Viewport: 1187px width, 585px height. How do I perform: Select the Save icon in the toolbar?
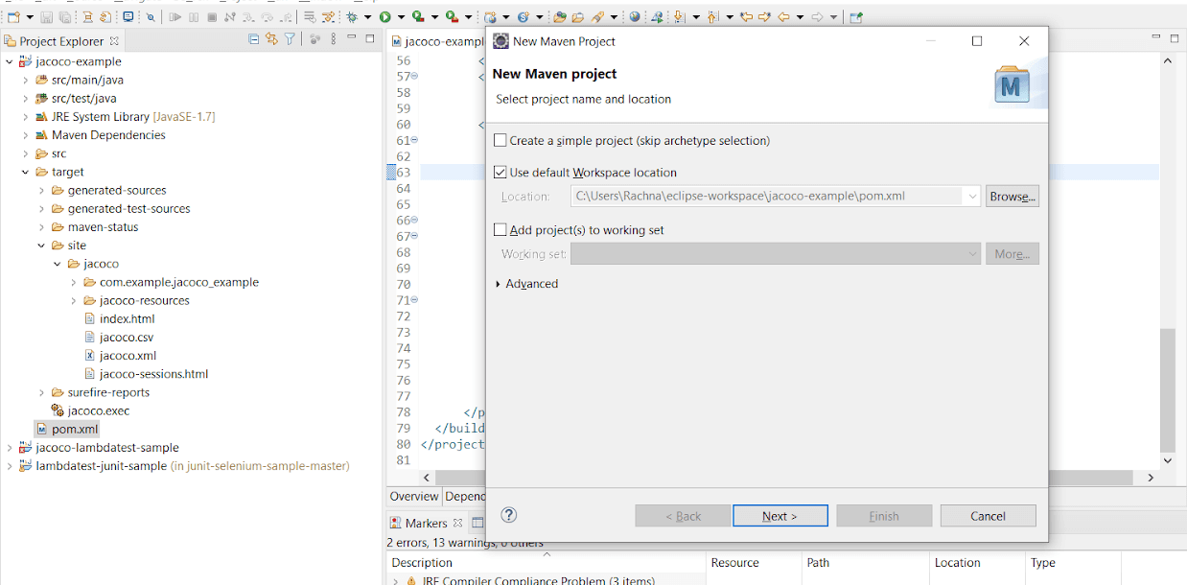[47, 16]
